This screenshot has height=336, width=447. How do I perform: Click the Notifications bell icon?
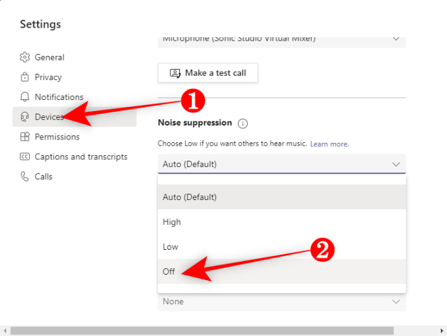[x=25, y=97]
